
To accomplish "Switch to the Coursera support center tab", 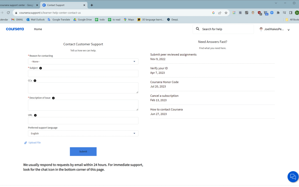I will [x=18, y=5].
